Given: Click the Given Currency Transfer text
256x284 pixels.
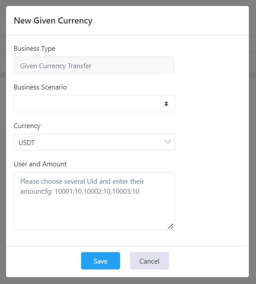Looking at the screenshot, I should point(56,66).
